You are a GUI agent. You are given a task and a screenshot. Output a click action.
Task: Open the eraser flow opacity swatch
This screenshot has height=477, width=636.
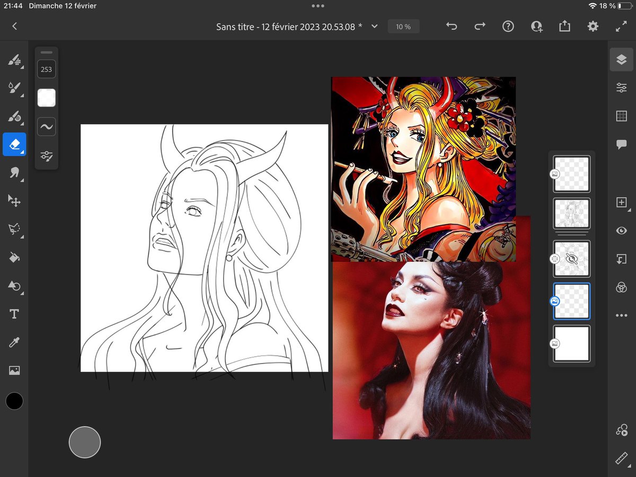tap(47, 98)
